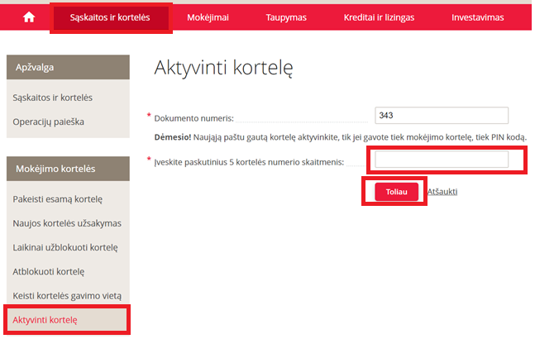
Task: Open Atblokuoti kortelę
Action: [49, 272]
